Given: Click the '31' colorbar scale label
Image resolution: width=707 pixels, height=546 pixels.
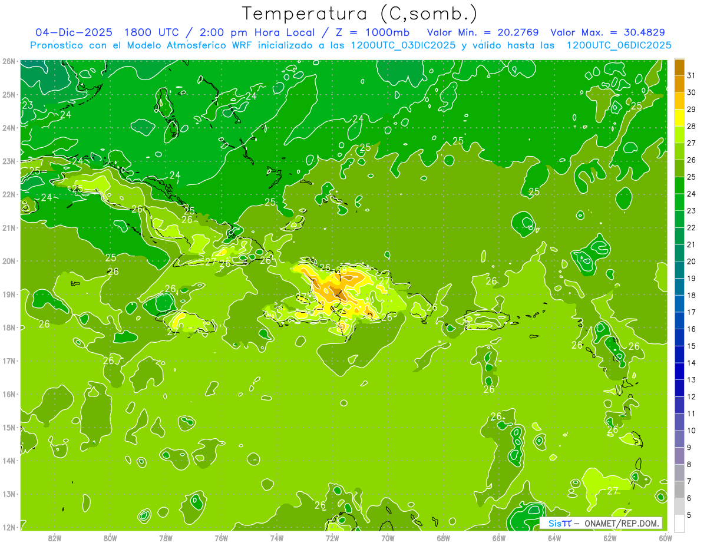Looking at the screenshot, I should coord(692,76).
